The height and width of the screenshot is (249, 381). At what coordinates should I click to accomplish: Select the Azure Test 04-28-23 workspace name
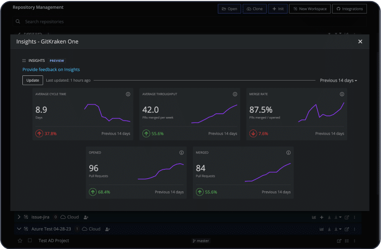(51, 229)
